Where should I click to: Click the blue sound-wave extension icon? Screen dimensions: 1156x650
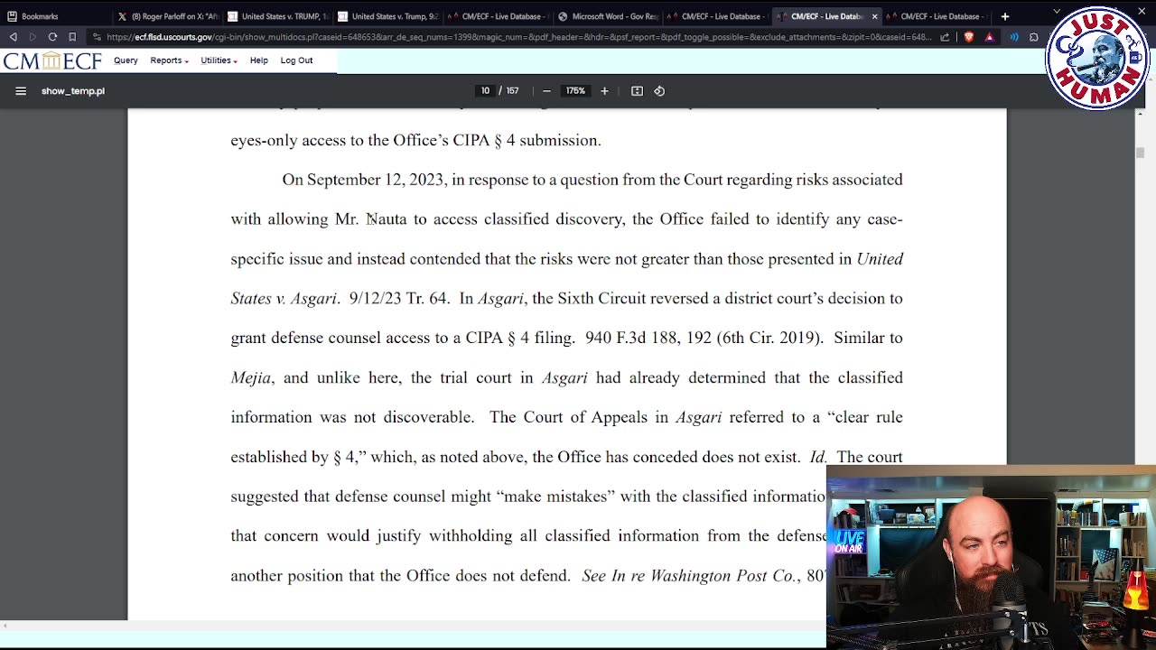pyautogui.click(x=1014, y=37)
